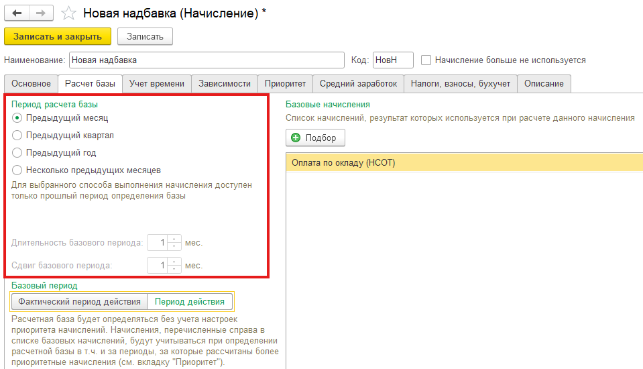
Task: Decrease Сдвиг базового периода stepper
Action: [x=174, y=269]
